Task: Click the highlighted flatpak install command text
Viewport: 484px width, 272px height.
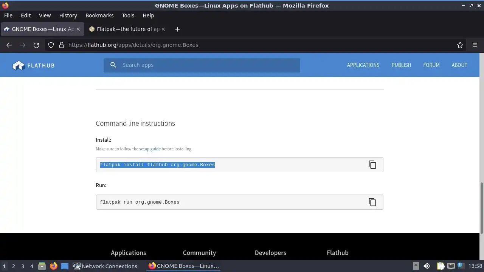Action: click(x=157, y=165)
